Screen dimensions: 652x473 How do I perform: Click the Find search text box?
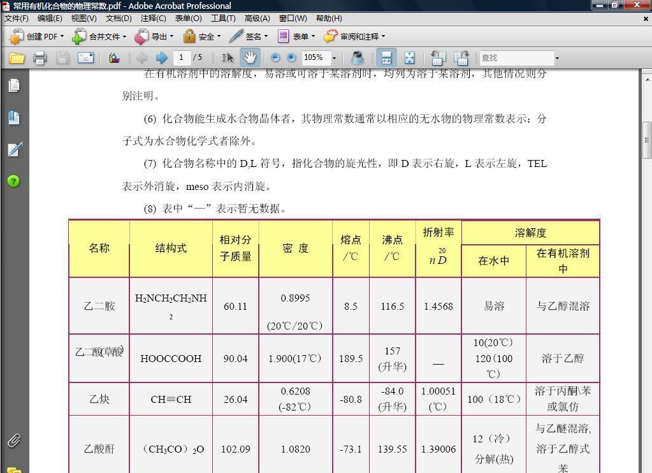pyautogui.click(x=517, y=58)
